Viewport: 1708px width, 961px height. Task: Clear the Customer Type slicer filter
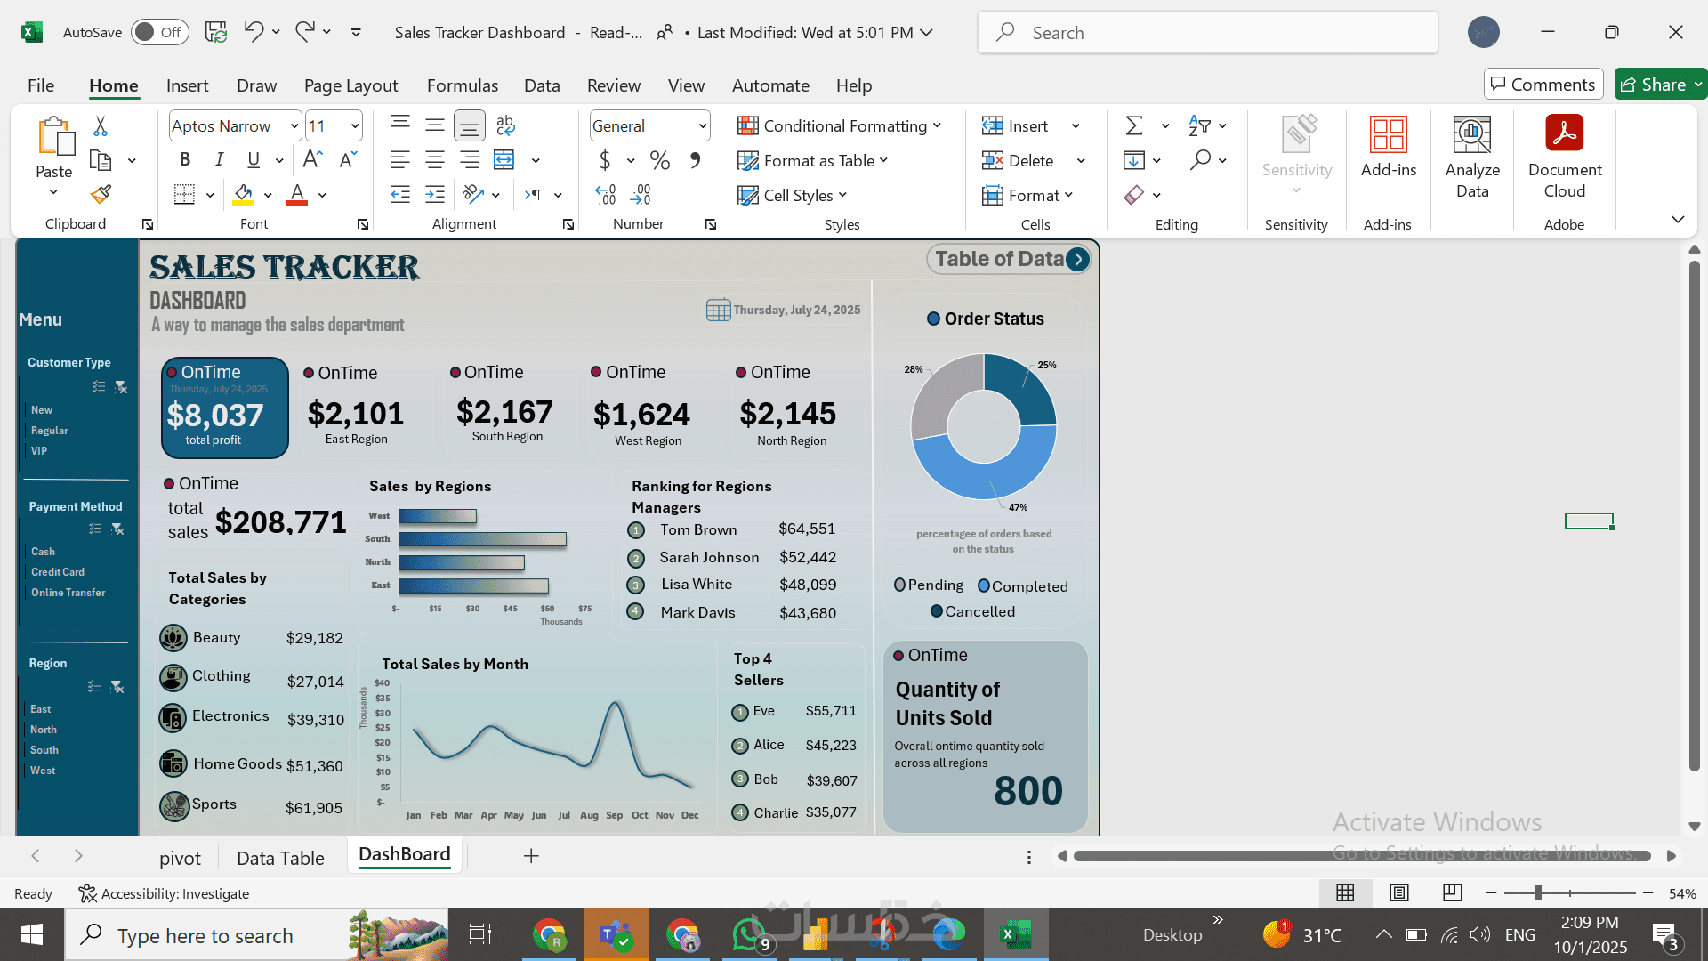121,387
